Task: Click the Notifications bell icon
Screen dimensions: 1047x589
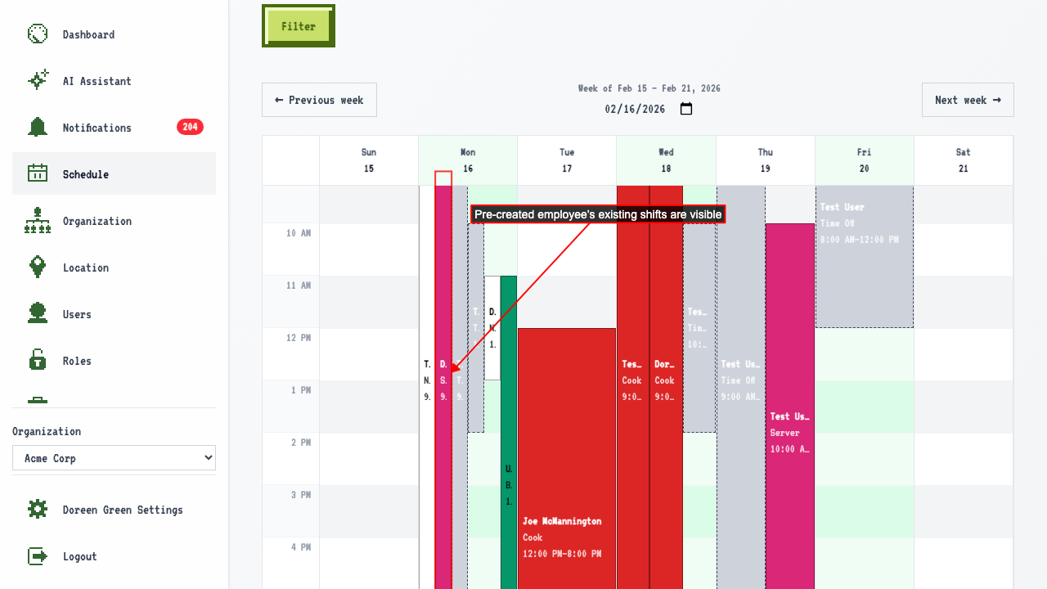Action: click(x=38, y=128)
